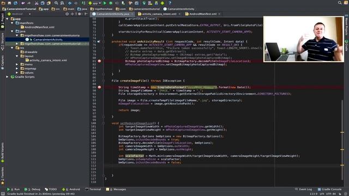
Task: Click the hide project panel icon
Action: click(86, 14)
